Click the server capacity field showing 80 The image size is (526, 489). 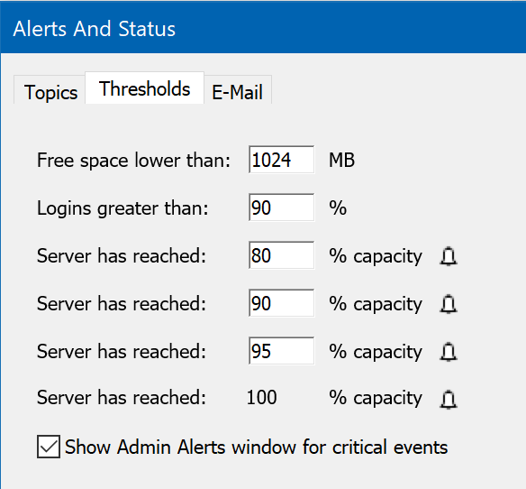[281, 255]
